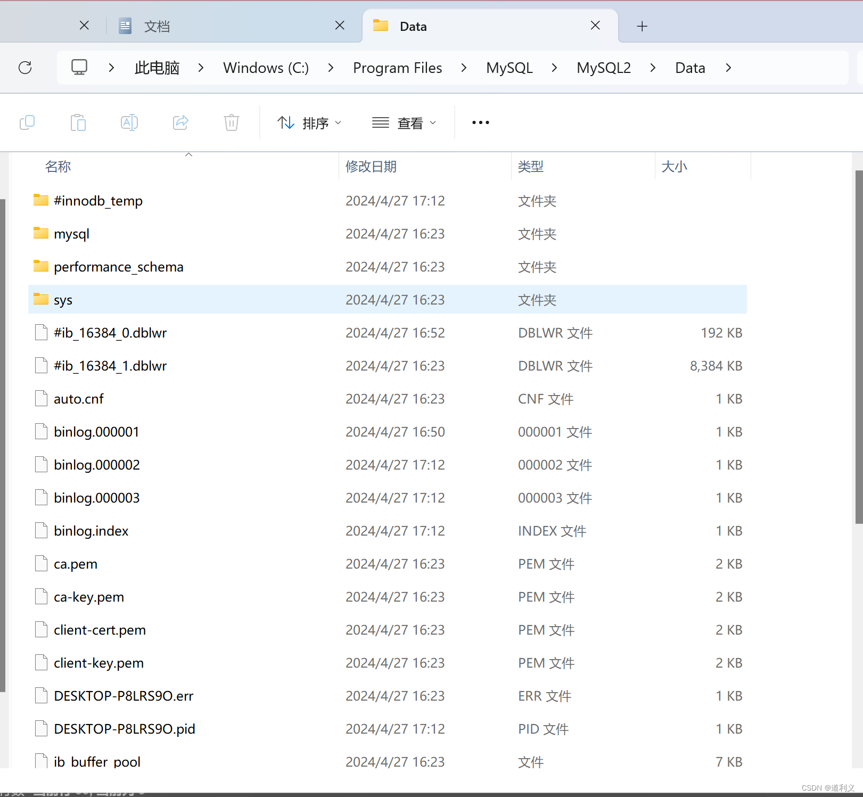The image size is (863, 797).
Task: Click the Refresh icon beside the address bar
Action: tap(25, 68)
